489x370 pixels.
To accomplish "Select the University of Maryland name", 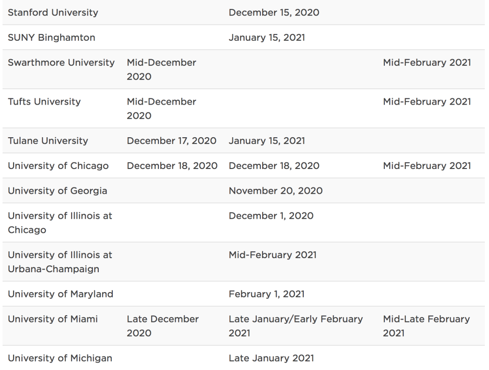I will (x=61, y=294).
